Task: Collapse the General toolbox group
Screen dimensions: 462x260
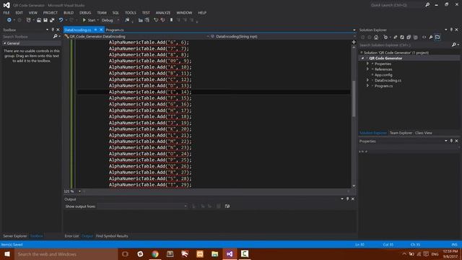Action: point(5,43)
